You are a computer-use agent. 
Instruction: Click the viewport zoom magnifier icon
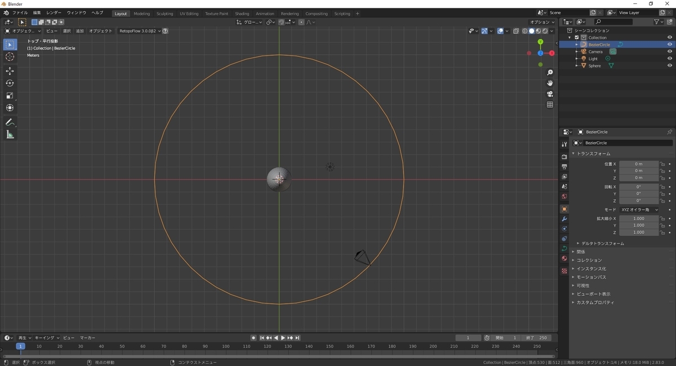coord(550,73)
